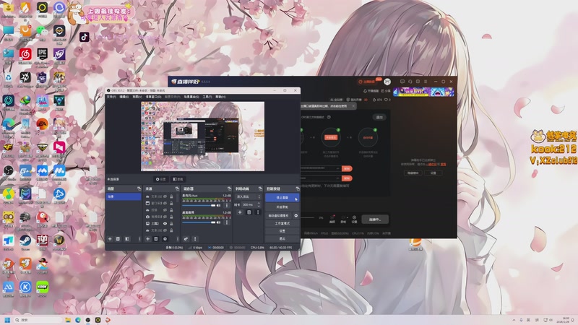Open Desktop Audio channel three-dot options
The height and width of the screenshot is (325, 578).
click(x=227, y=222)
